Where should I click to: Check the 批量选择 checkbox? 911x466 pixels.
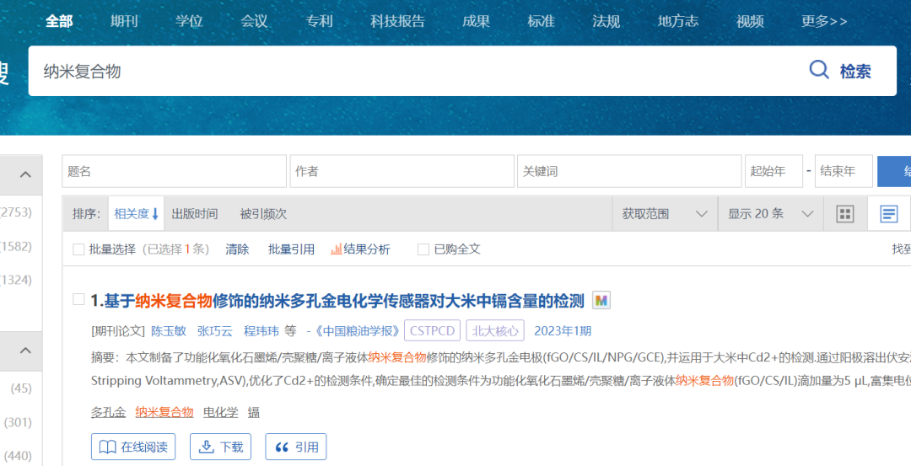(x=78, y=249)
